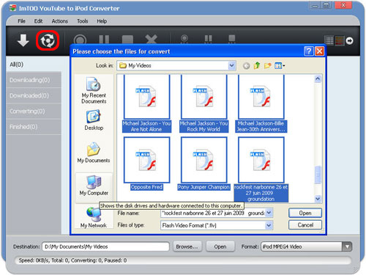Click the file list scrollbar up arrow
The height and width of the screenshot is (275, 366).
(x=318, y=78)
